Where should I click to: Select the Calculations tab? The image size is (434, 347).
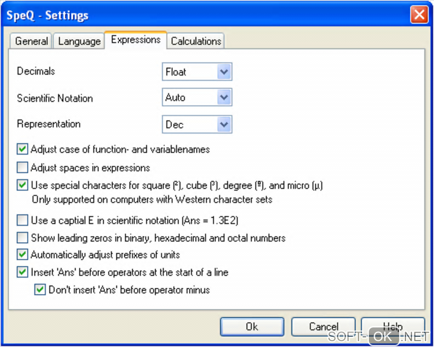pos(196,41)
